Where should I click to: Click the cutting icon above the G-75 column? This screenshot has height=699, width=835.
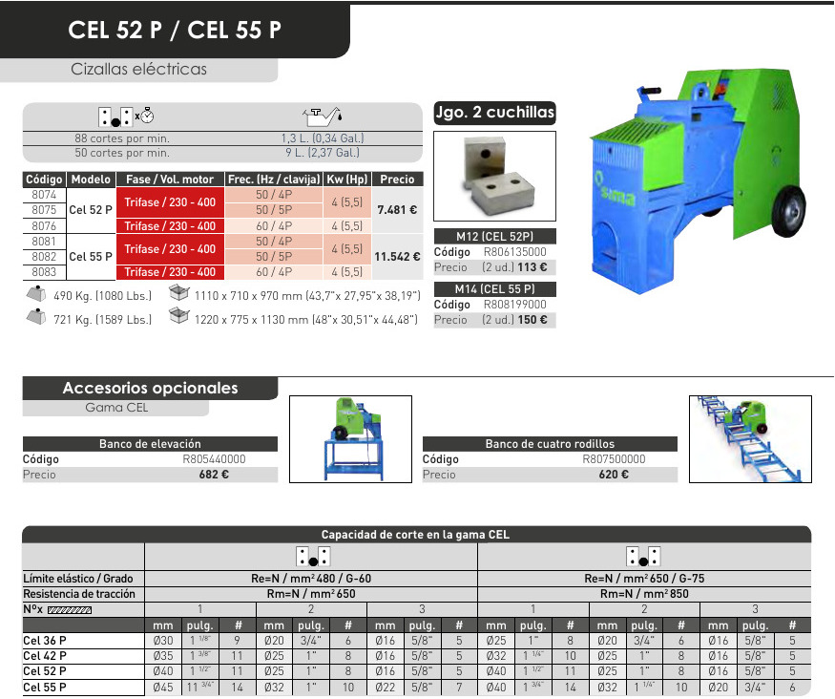coord(643,557)
